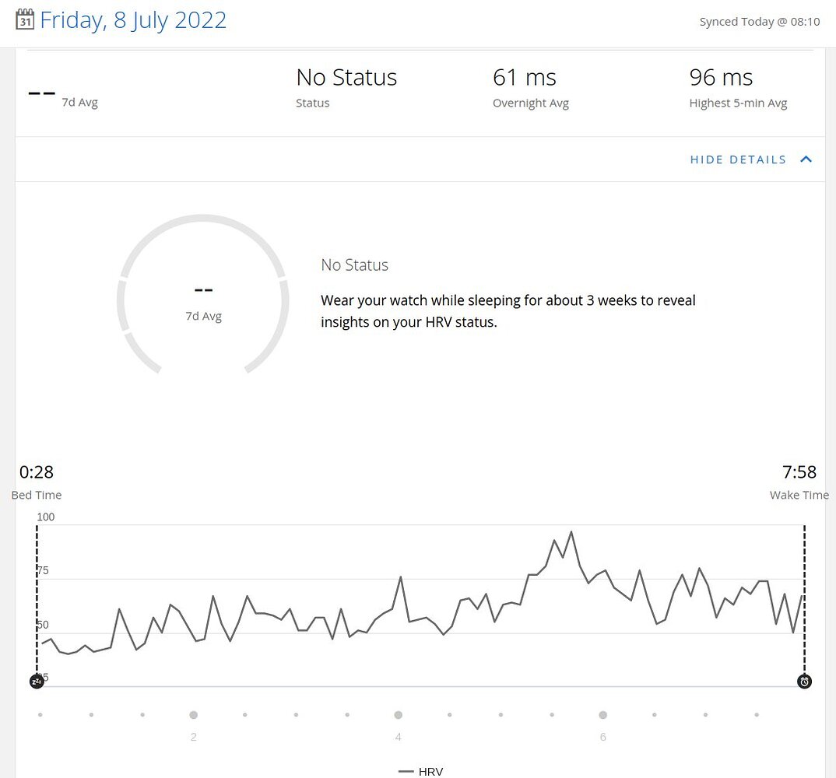Click the HRV legend line marker
This screenshot has height=778, width=836.
pyautogui.click(x=406, y=771)
